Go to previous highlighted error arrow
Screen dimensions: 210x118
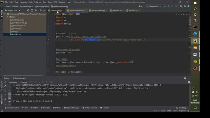pyautogui.click(x=186, y=14)
